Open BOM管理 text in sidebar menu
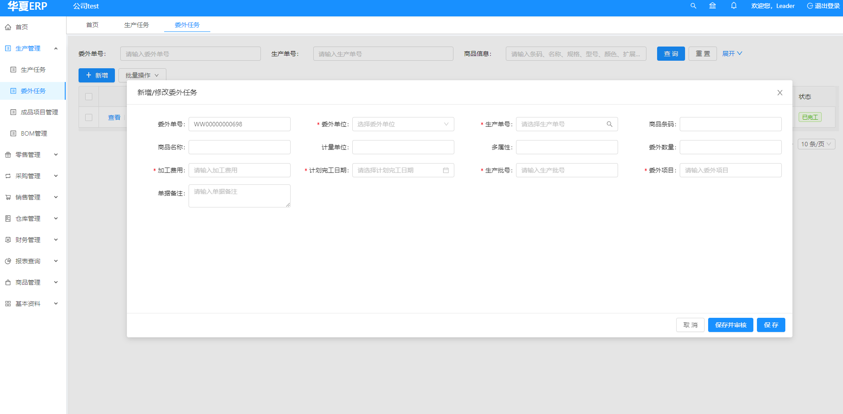The width and height of the screenshot is (843, 414). click(34, 133)
